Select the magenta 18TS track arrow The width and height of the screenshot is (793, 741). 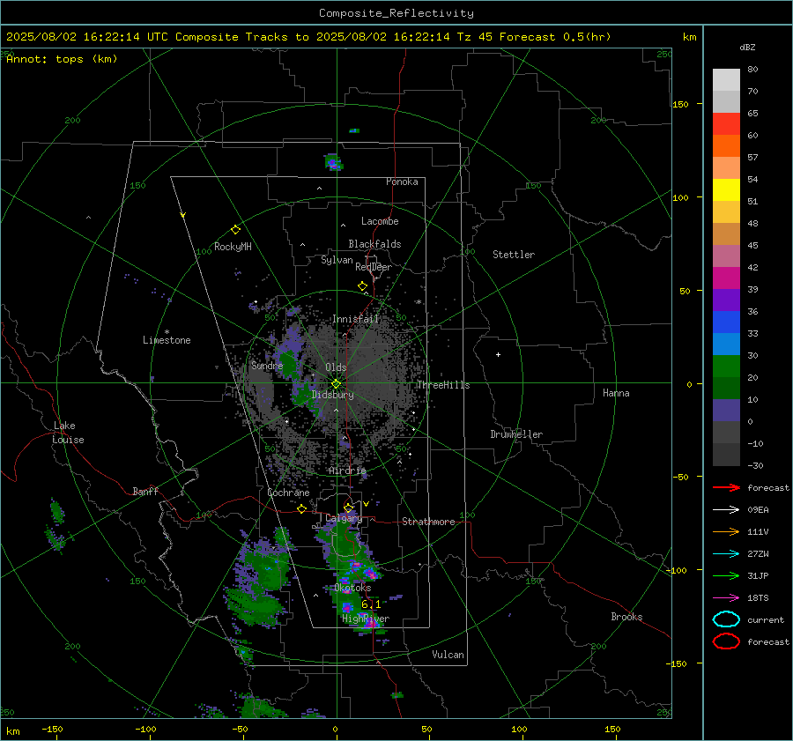point(726,598)
